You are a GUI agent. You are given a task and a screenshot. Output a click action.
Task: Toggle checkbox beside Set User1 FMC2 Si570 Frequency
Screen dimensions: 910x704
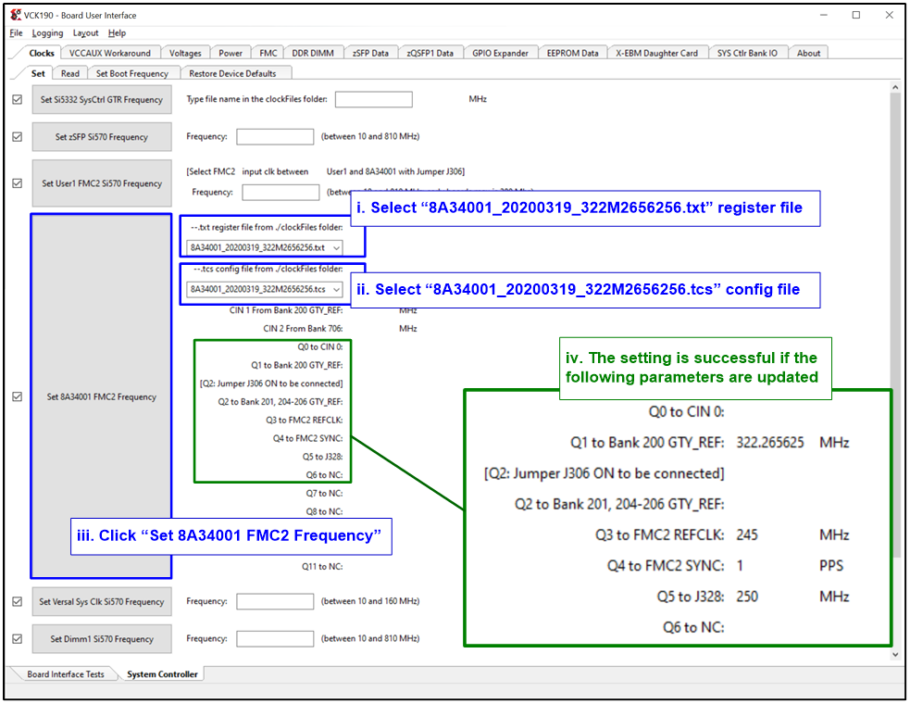[18, 183]
